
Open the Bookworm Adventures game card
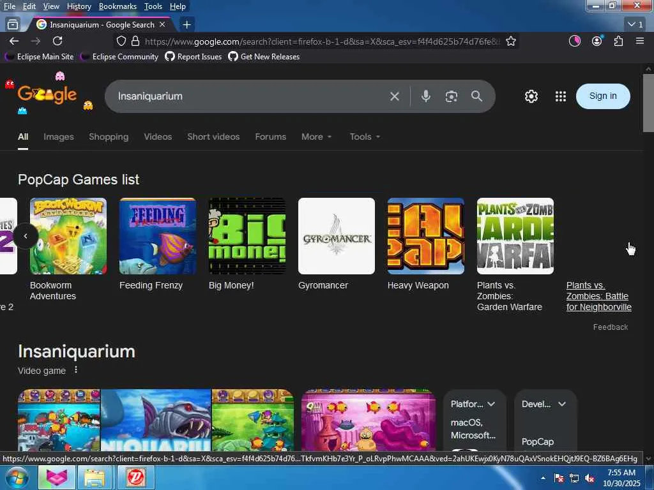(68, 249)
